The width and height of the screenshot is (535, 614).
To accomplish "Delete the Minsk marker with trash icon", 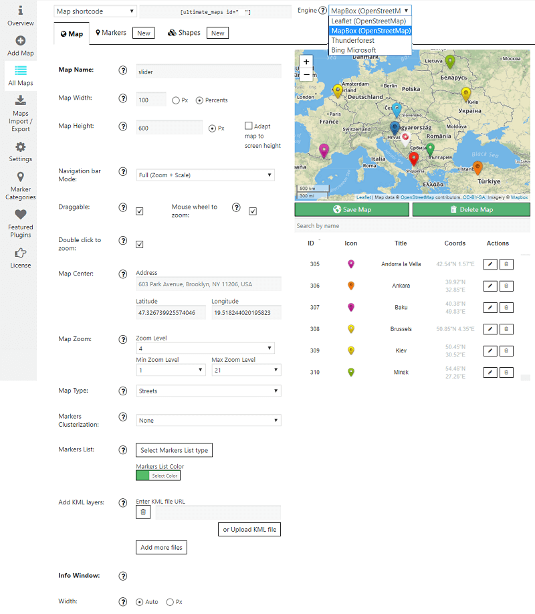I will click(506, 372).
